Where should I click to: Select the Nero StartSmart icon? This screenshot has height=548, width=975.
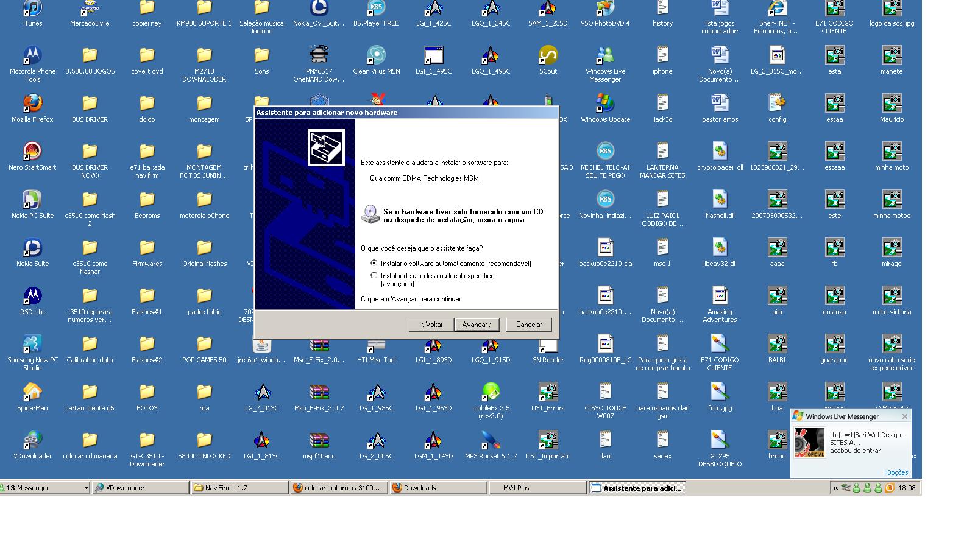point(32,152)
